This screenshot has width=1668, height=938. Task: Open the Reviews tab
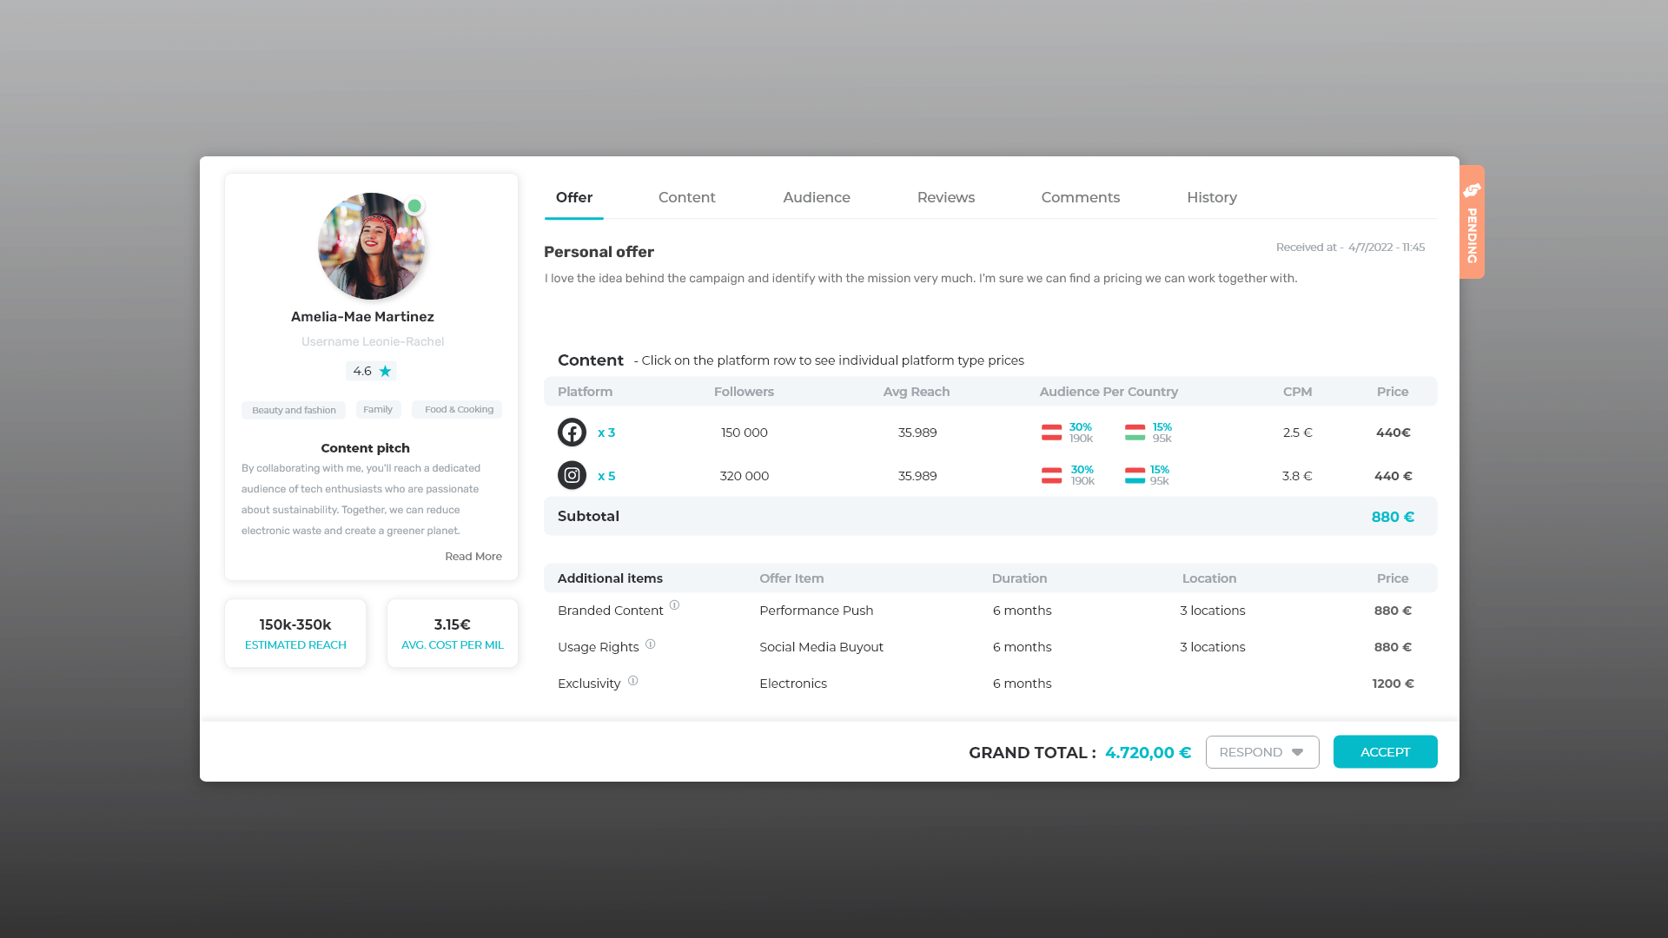(x=945, y=197)
